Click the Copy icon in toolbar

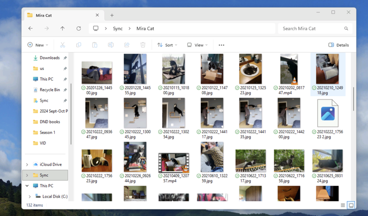79,45
